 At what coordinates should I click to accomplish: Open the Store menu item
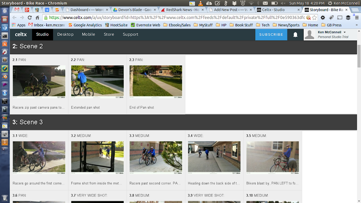click(x=109, y=34)
